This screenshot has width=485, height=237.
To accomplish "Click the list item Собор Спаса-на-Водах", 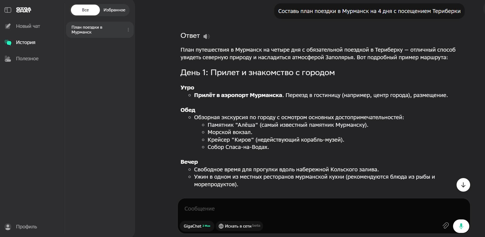I will (238, 147).
